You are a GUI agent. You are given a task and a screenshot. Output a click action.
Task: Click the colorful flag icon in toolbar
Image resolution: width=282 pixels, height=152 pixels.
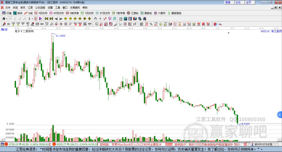tap(41, 19)
